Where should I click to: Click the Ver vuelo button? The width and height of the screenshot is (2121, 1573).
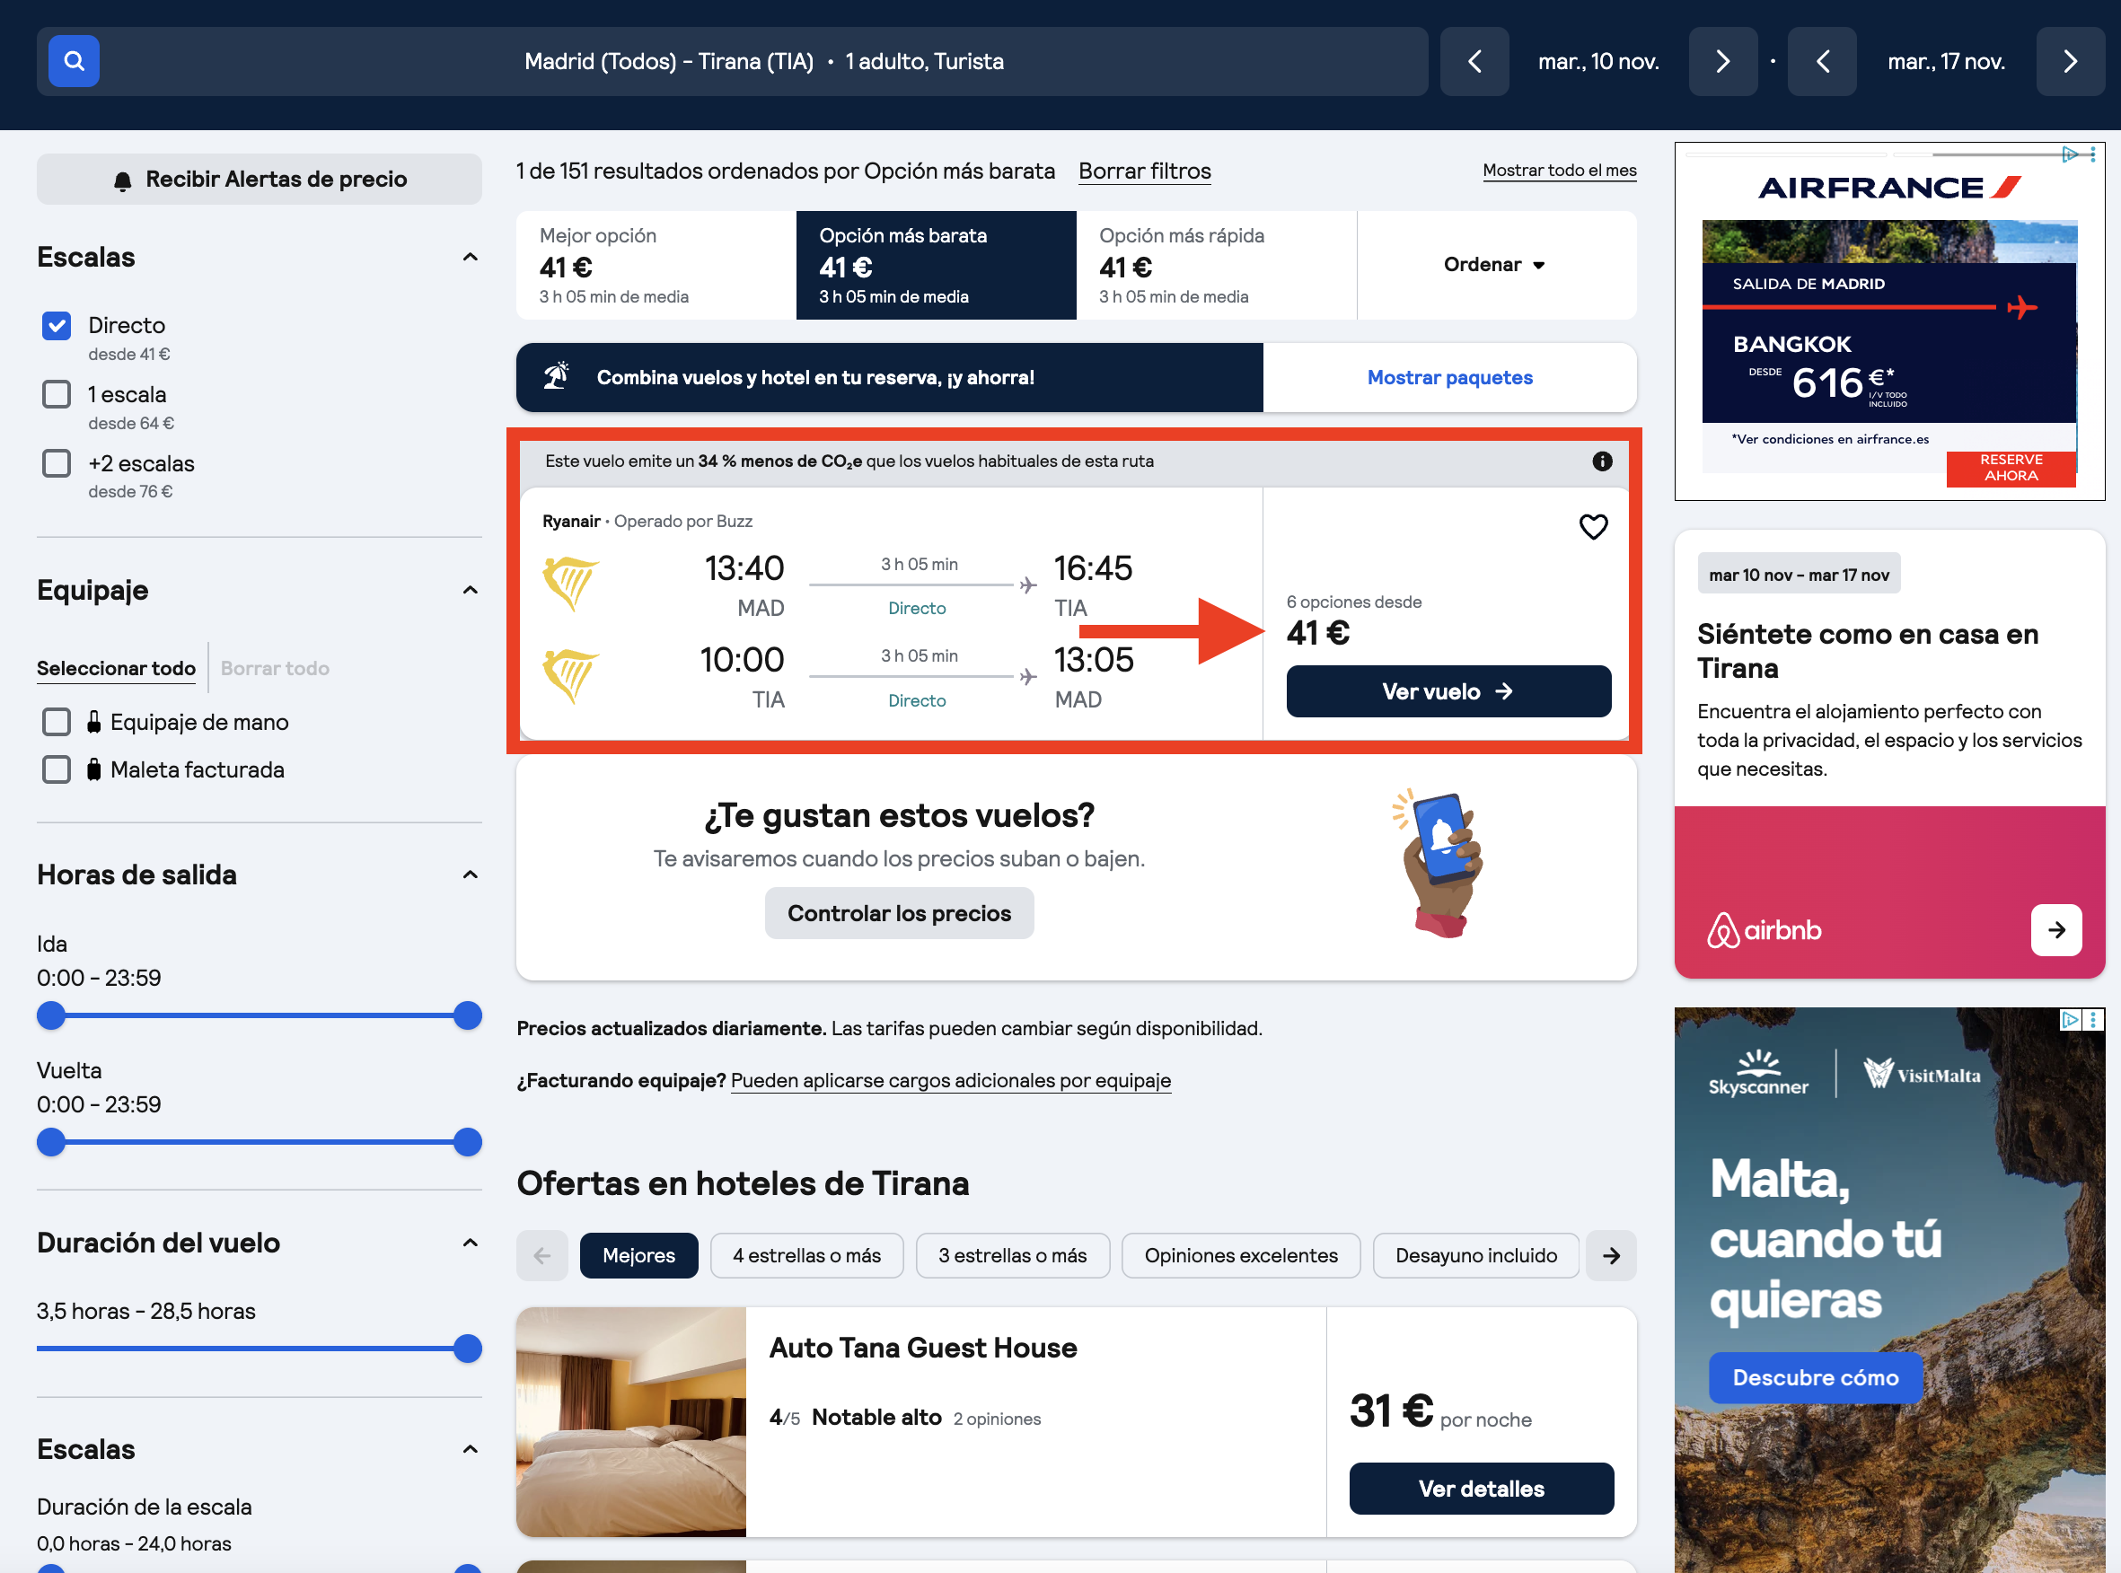click(1448, 691)
